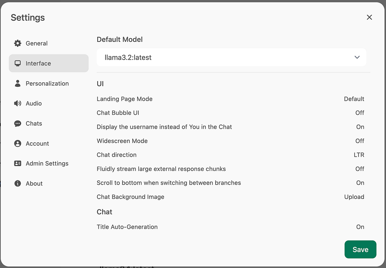The image size is (386, 268).
Task: Click the Personalization person icon
Action: [17, 83]
